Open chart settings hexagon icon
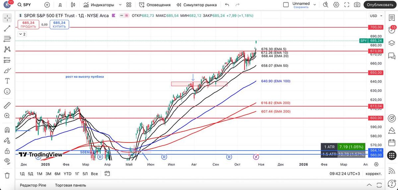 point(336,5)
